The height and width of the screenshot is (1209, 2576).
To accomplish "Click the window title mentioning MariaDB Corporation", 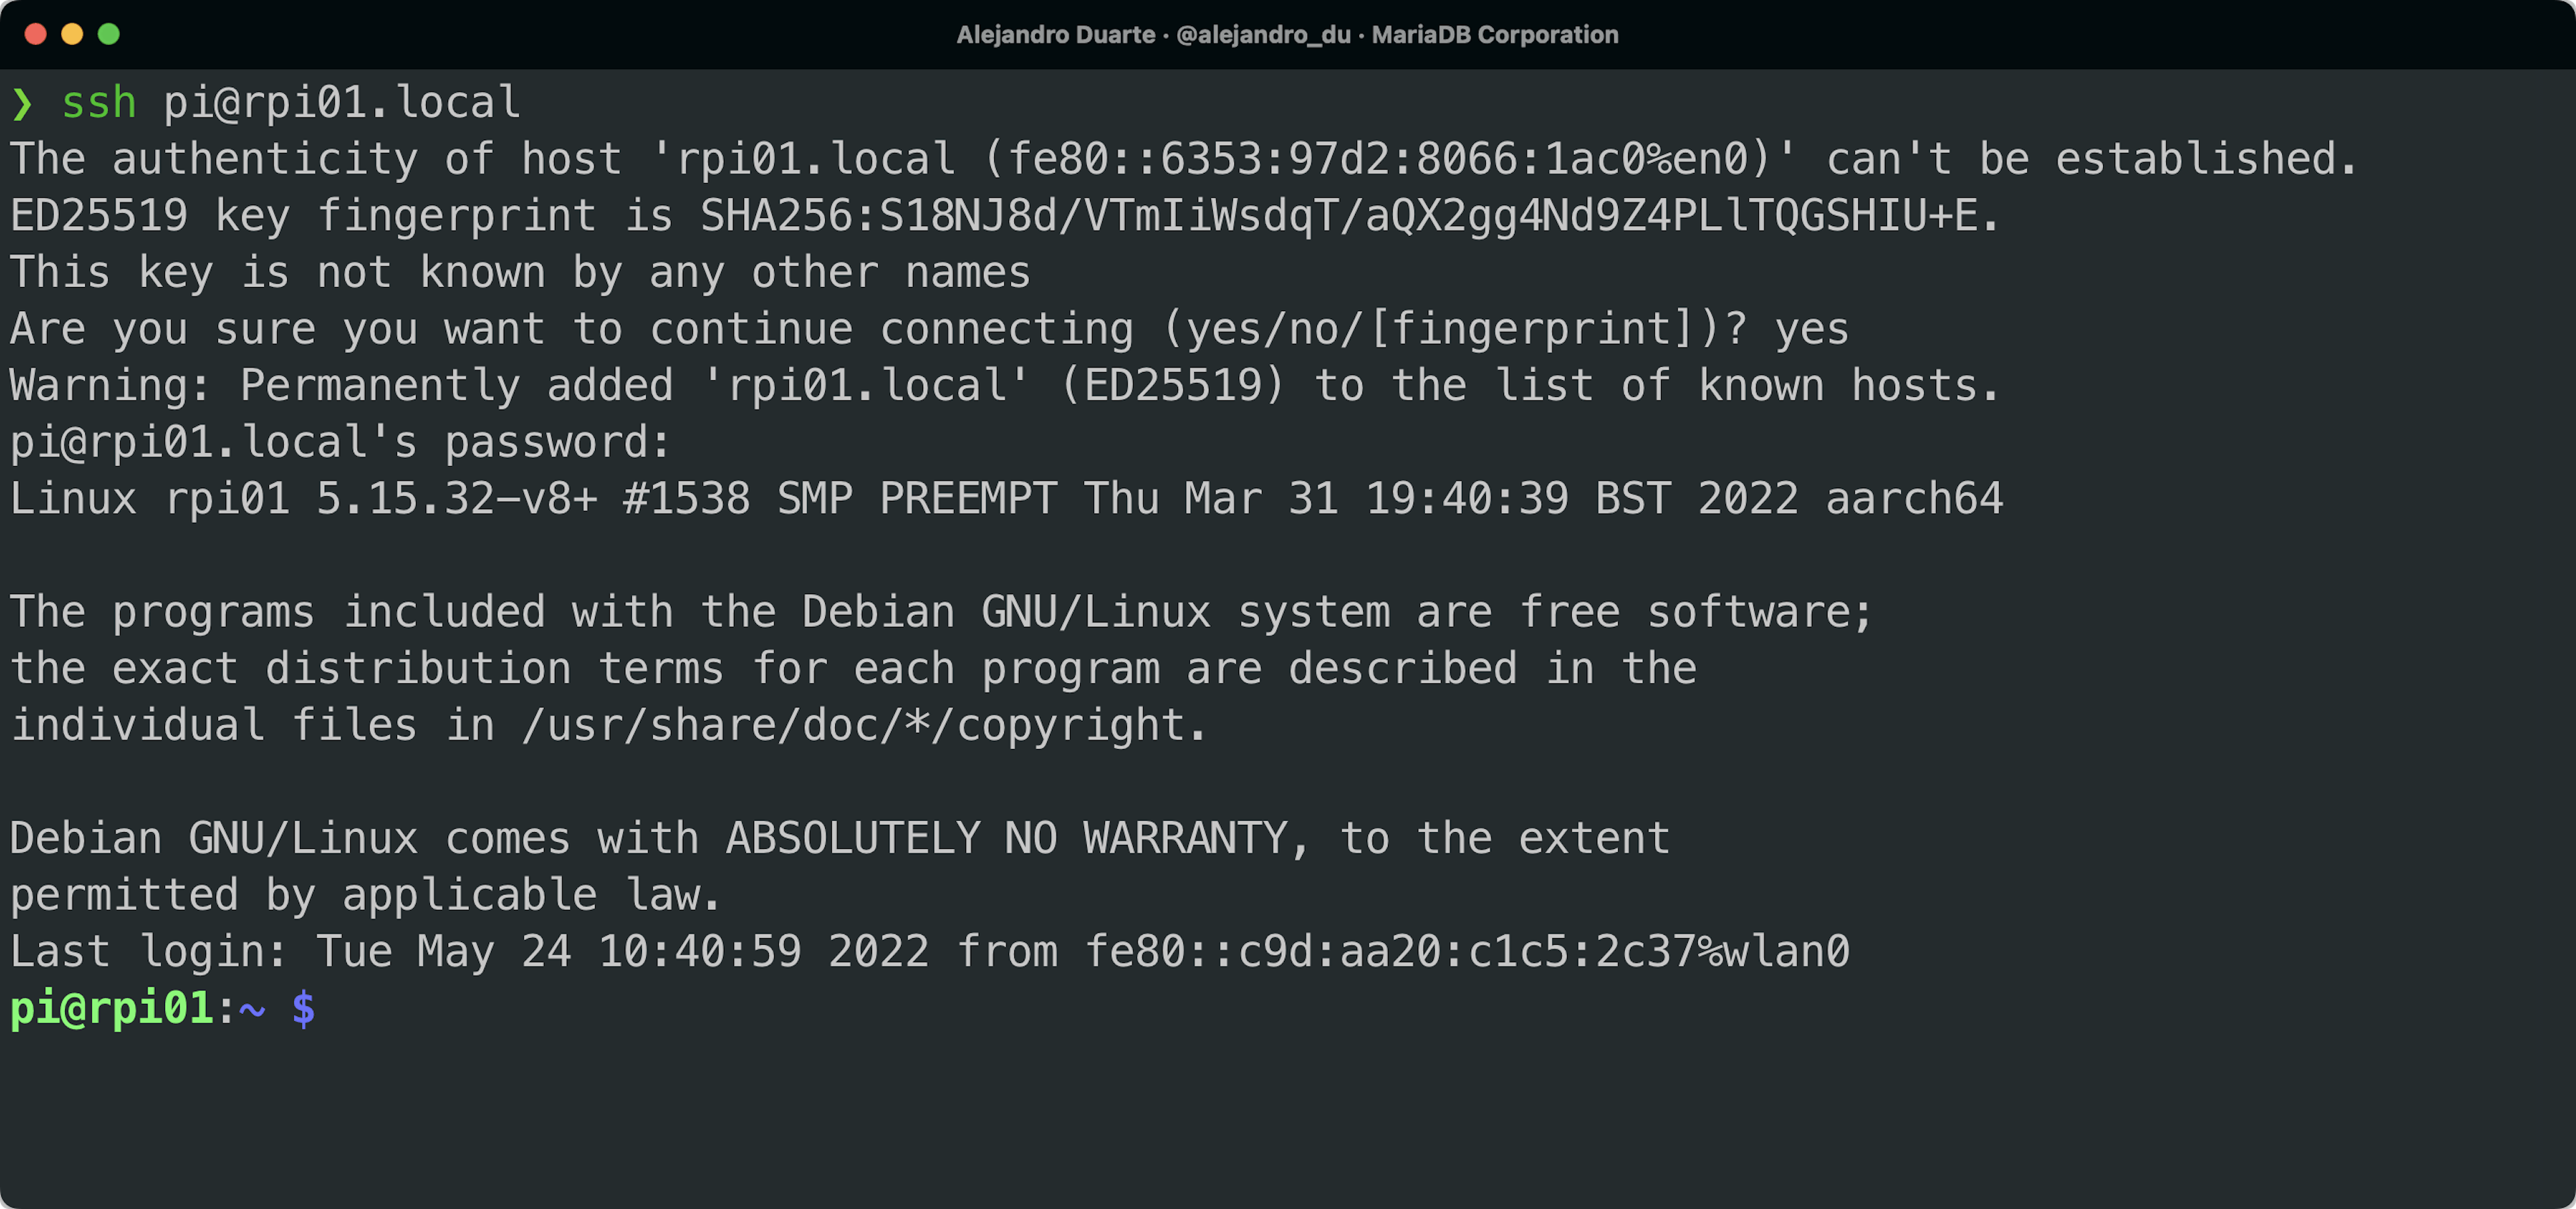I will pyautogui.click(x=1287, y=35).
